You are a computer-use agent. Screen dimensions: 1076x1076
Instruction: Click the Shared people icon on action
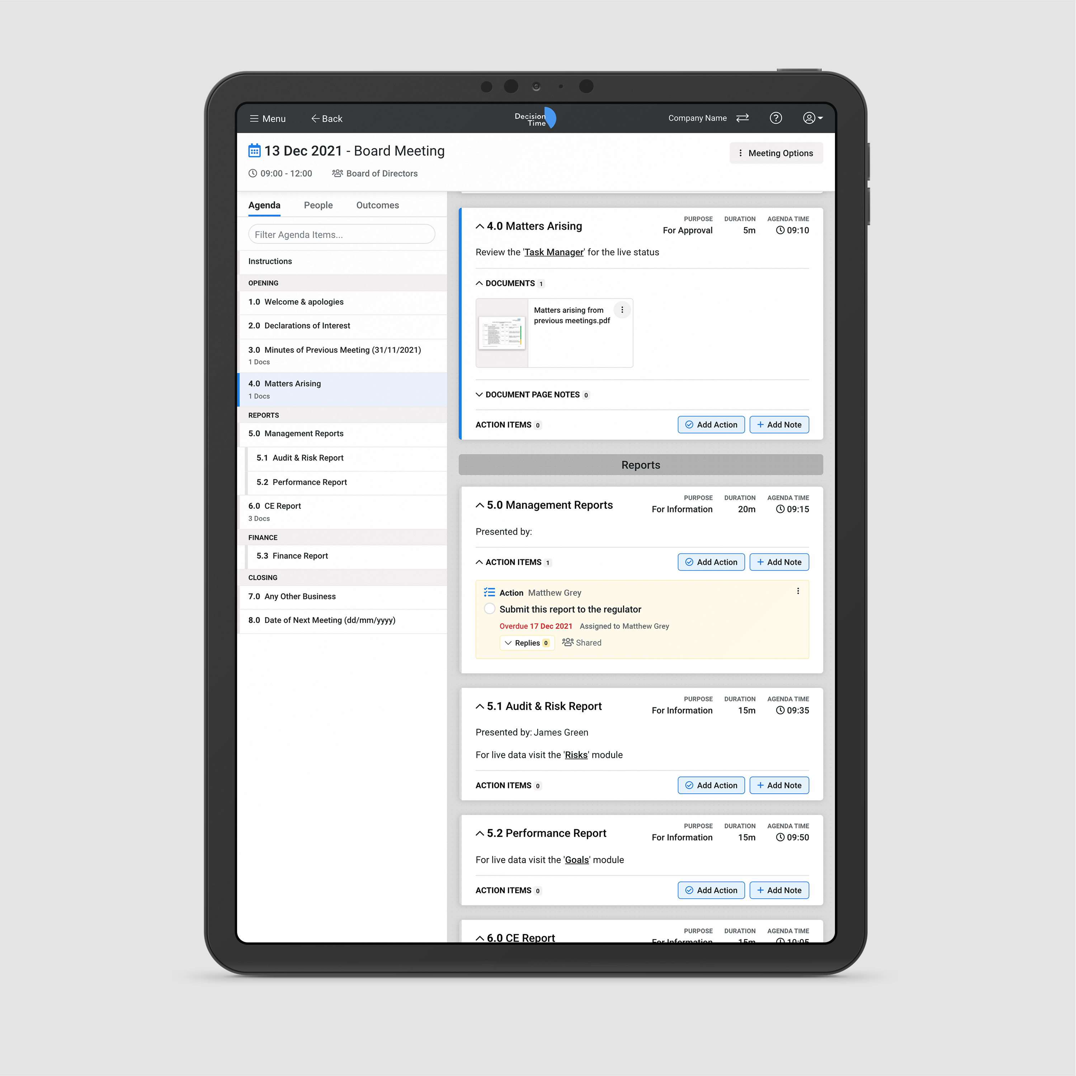point(567,642)
